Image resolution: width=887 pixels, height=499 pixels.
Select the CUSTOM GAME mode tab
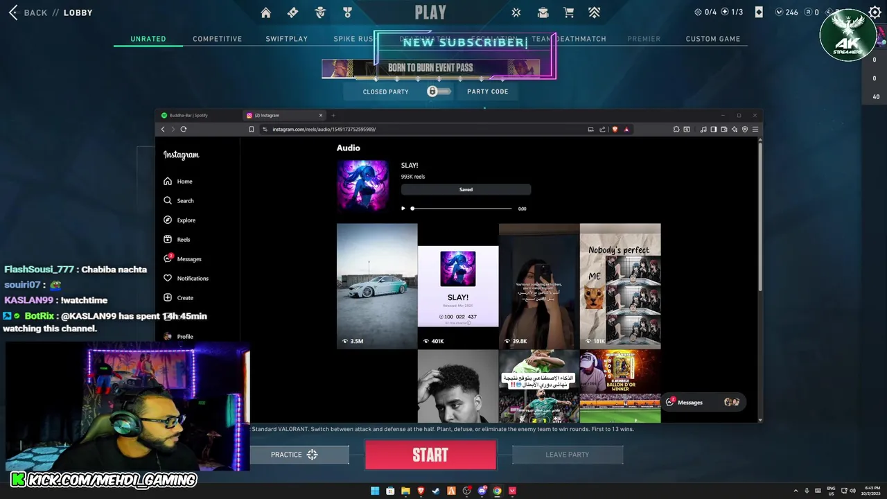point(713,39)
